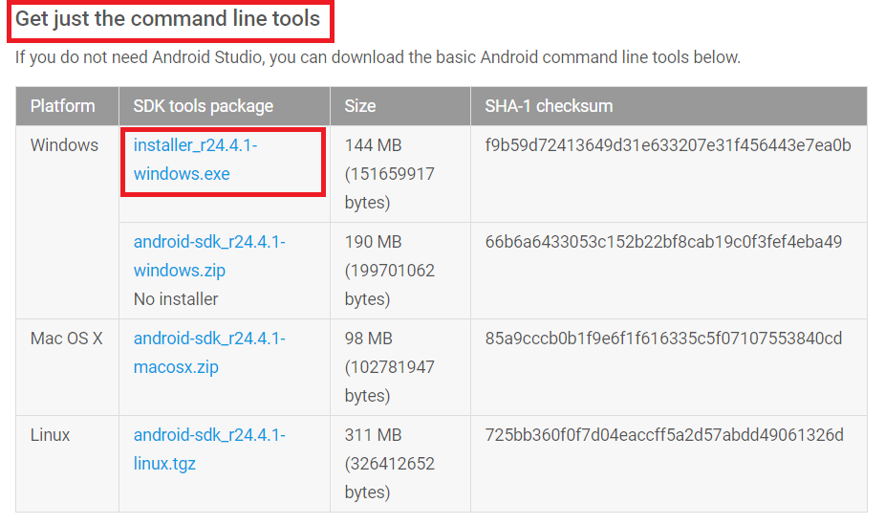Viewport: 885px width, 525px height.
Task: Click the Mac OS X platform cell
Action: pos(66,339)
